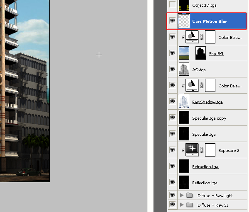
Task: Select white mask of Color Balance under Cars Motion Blur
Action: coord(210,37)
